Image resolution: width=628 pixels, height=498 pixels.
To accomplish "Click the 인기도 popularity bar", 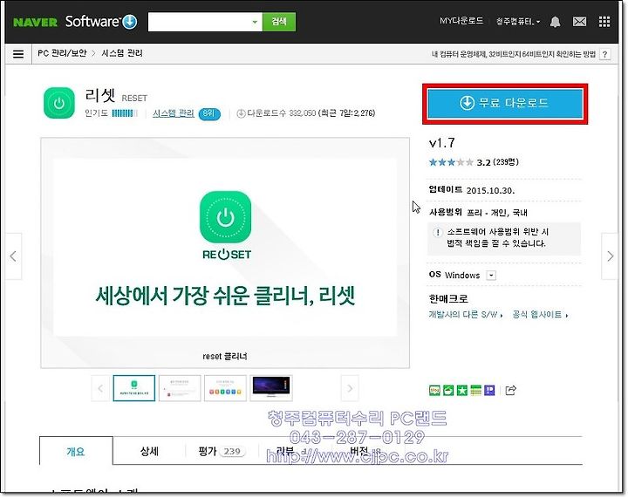I will [125, 113].
